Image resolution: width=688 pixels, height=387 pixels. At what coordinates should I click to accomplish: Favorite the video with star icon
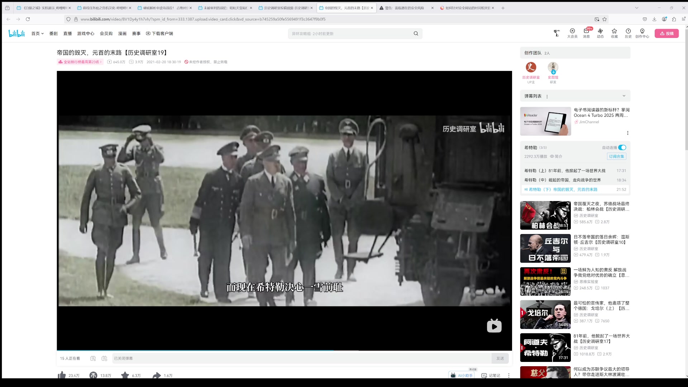coord(125,375)
